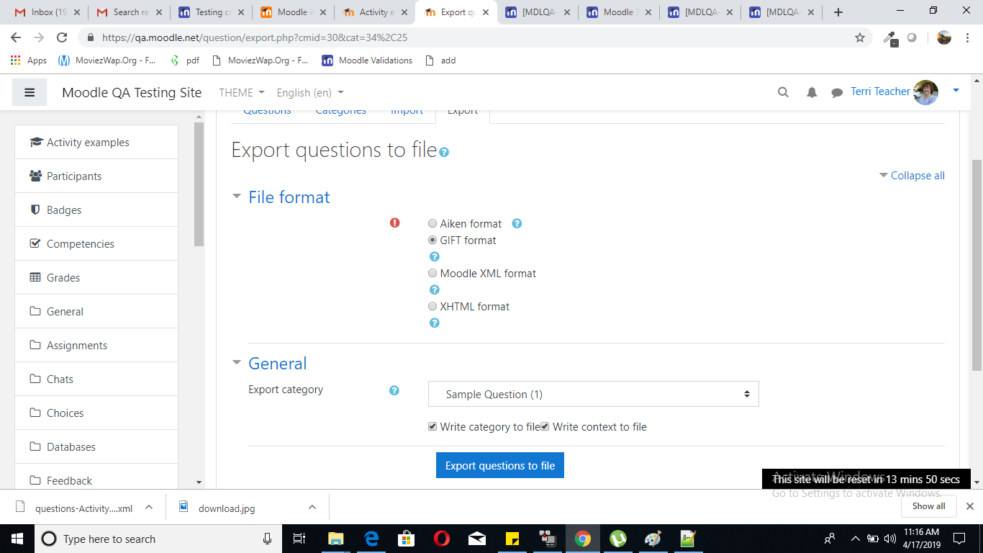The height and width of the screenshot is (553, 983).
Task: Click Export questions to file button
Action: tap(500, 466)
